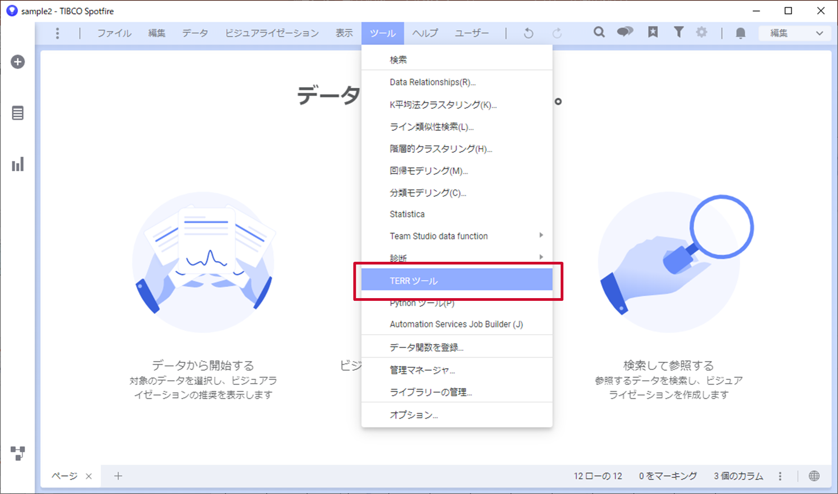Click the redo arrow icon

pos(557,33)
